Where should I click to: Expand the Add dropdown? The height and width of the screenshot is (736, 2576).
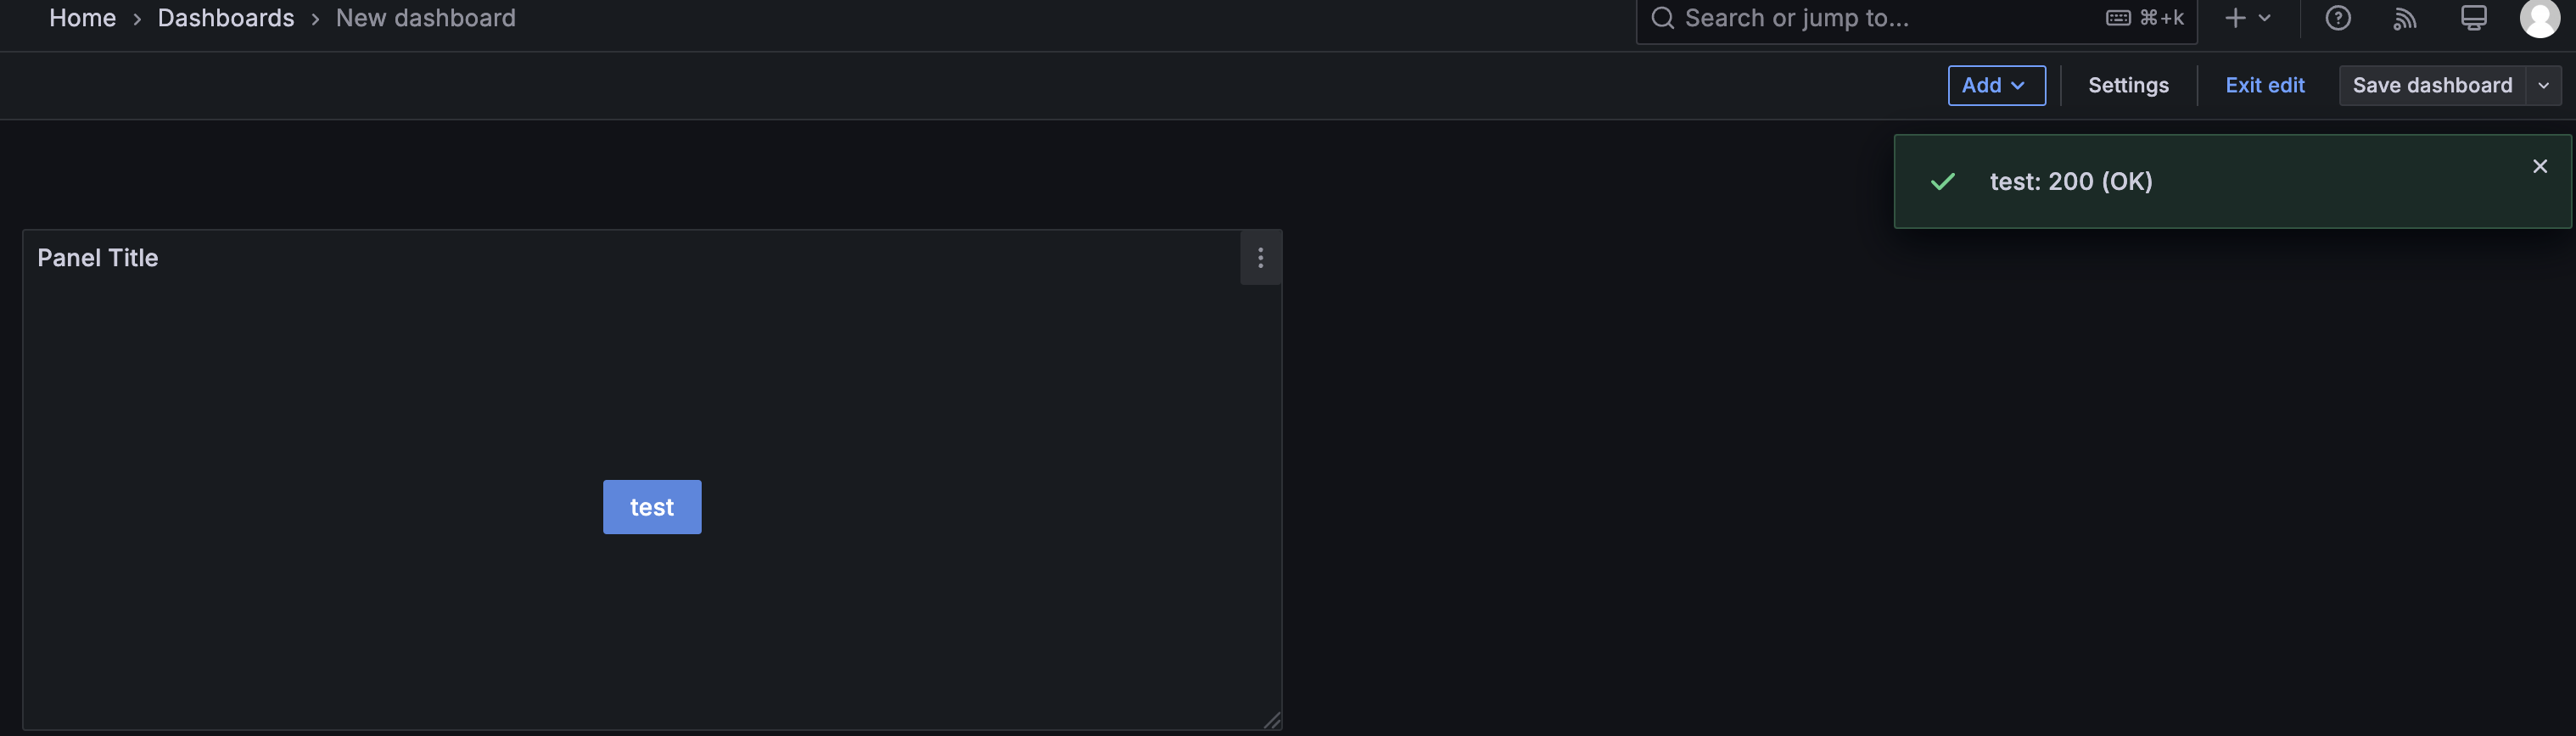coord(1995,85)
